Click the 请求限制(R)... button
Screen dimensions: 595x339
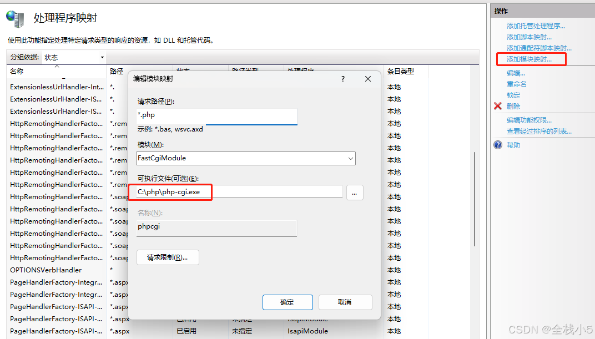pos(168,257)
